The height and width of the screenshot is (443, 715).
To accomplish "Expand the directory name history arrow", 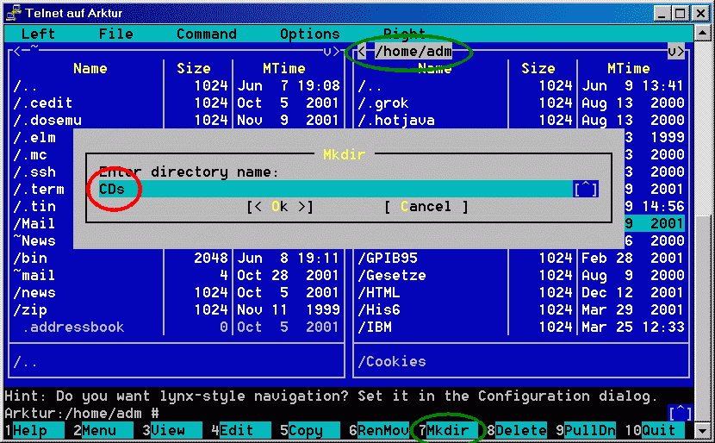I will pos(585,189).
